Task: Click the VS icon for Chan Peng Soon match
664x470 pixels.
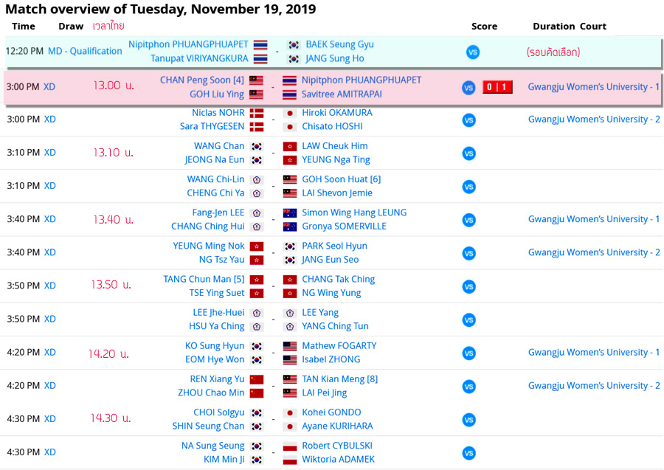Action: click(468, 88)
